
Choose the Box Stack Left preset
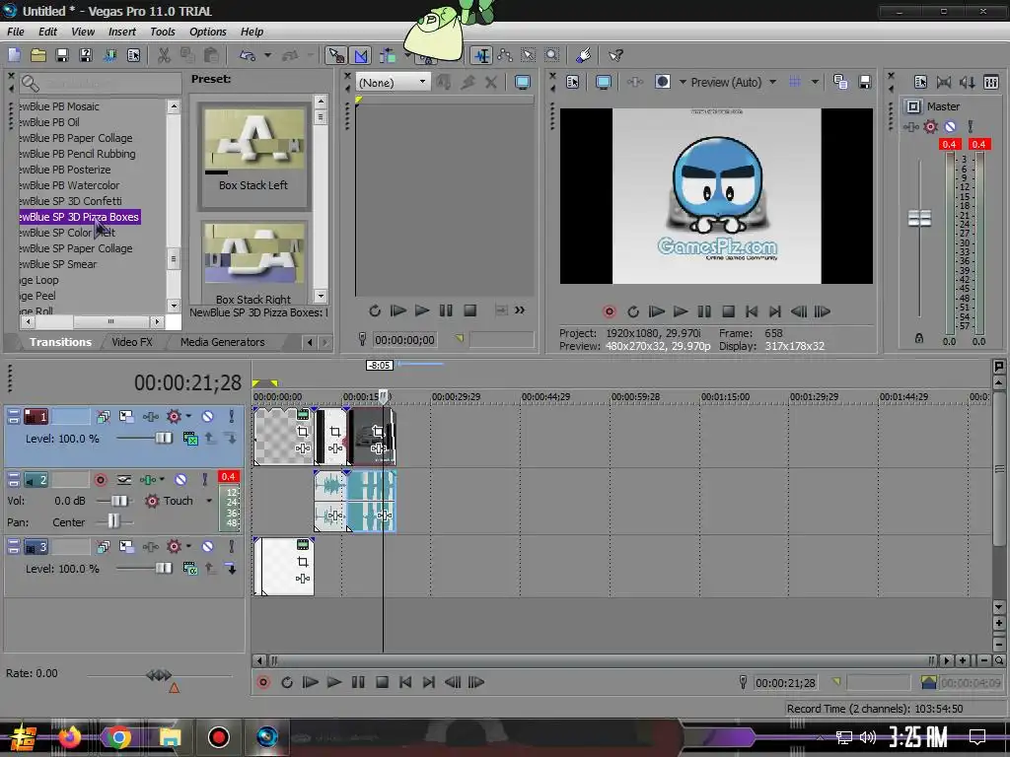(253, 157)
